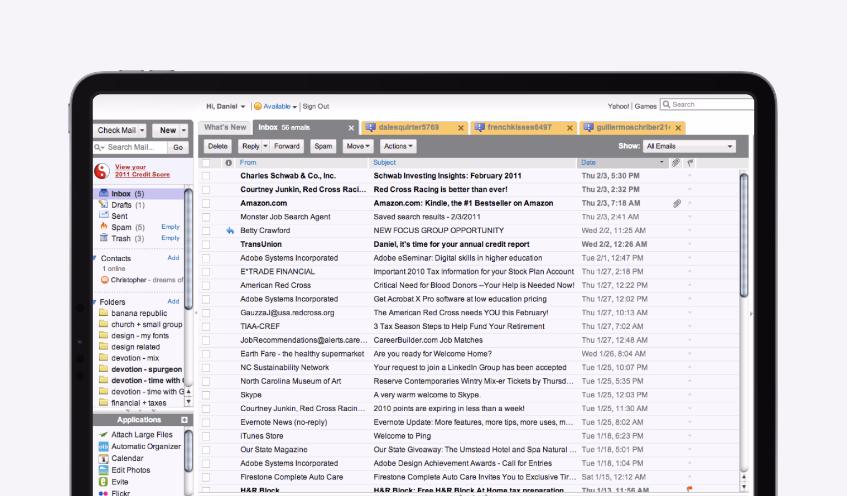Click the Spam flame icon
Screen dimensions: 847x496
point(104,226)
